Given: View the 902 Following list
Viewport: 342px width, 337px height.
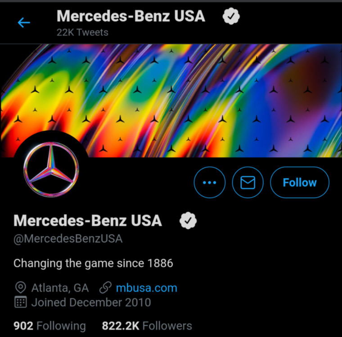Looking at the screenshot, I should coord(49,326).
